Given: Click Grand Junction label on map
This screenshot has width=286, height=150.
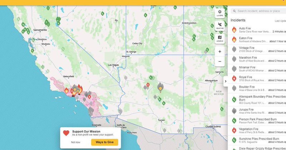Looking at the screenshot, I should coord(189,23).
